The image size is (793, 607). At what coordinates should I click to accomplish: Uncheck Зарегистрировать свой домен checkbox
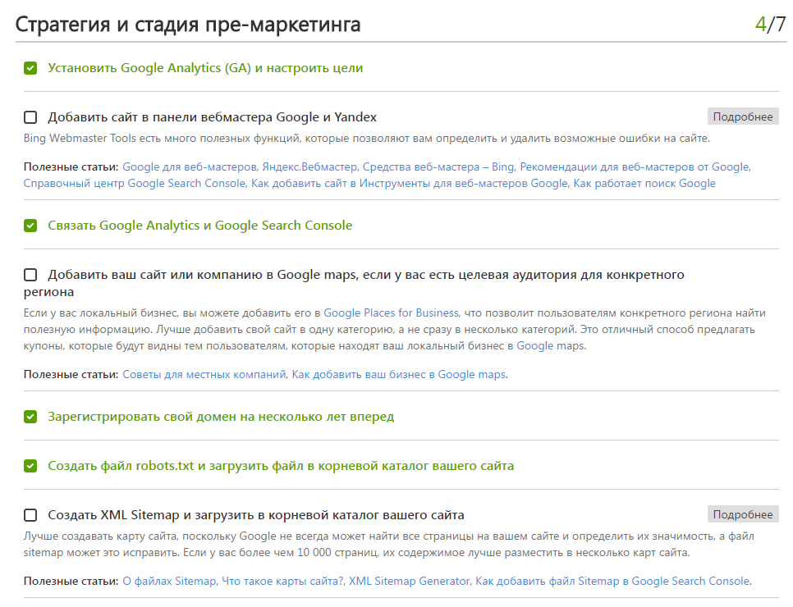(x=30, y=417)
